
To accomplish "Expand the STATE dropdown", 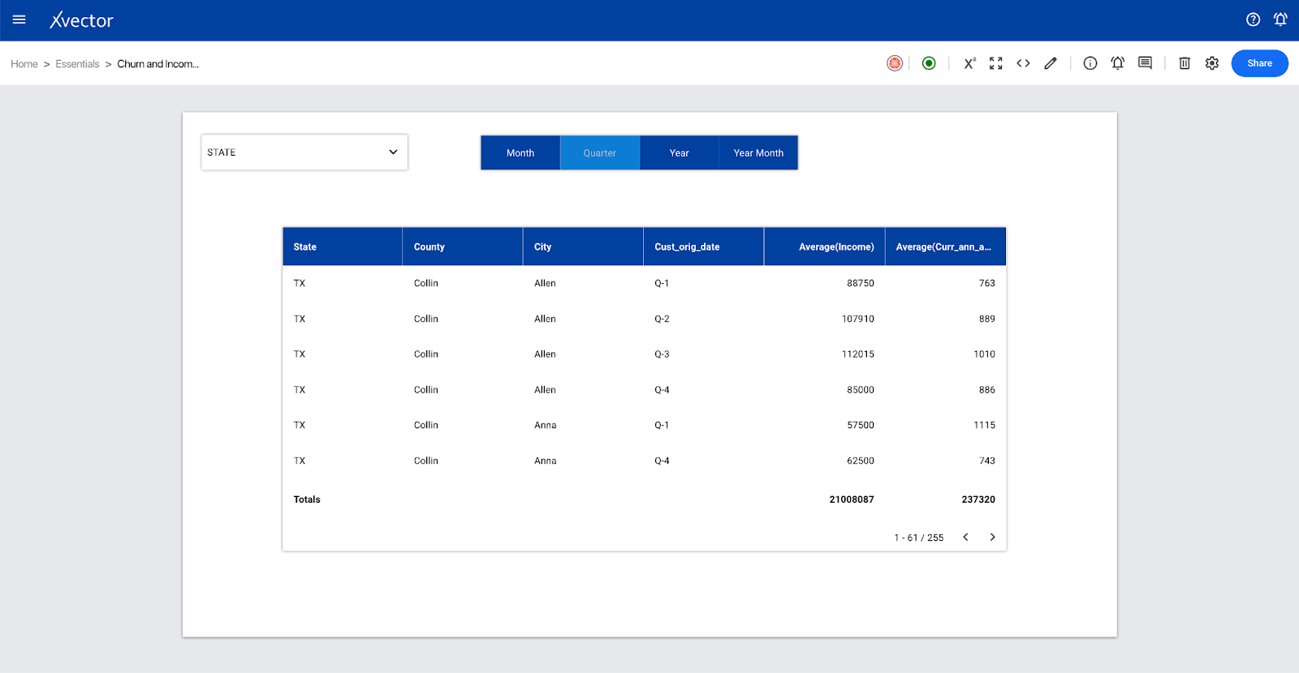I will [304, 152].
